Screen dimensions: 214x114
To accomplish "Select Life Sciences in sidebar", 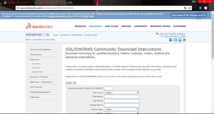I will coord(36,87).
